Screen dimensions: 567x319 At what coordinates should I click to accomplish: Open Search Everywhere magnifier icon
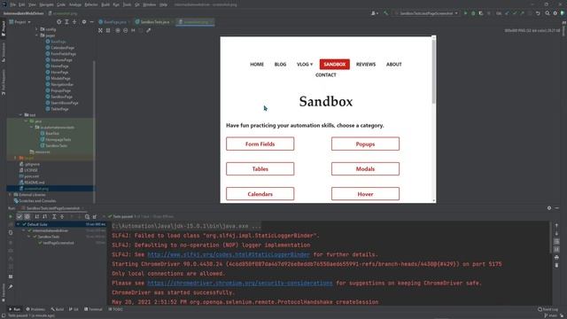pos(548,13)
